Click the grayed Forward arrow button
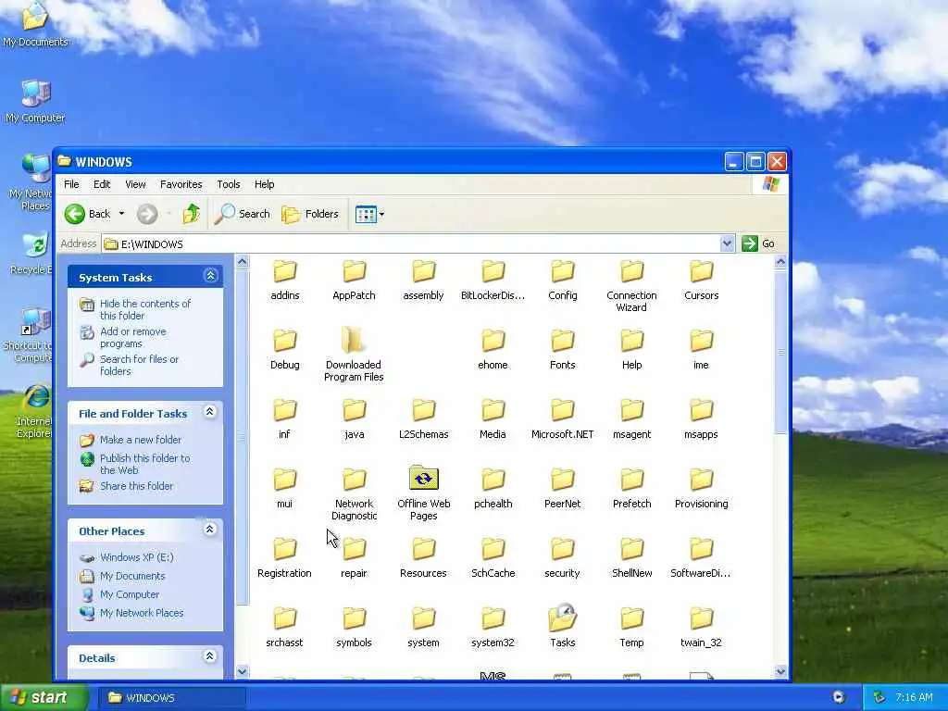The width and height of the screenshot is (948, 711). click(147, 214)
